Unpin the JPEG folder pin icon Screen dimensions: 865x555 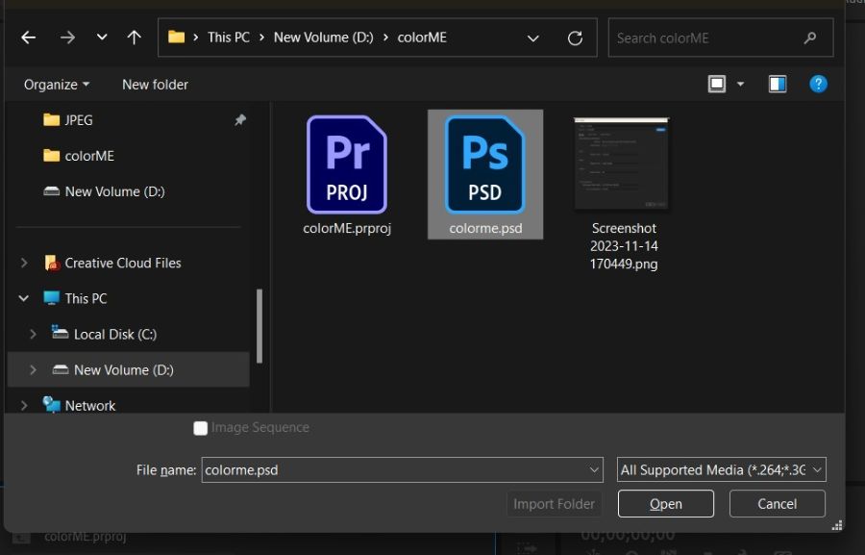240,119
